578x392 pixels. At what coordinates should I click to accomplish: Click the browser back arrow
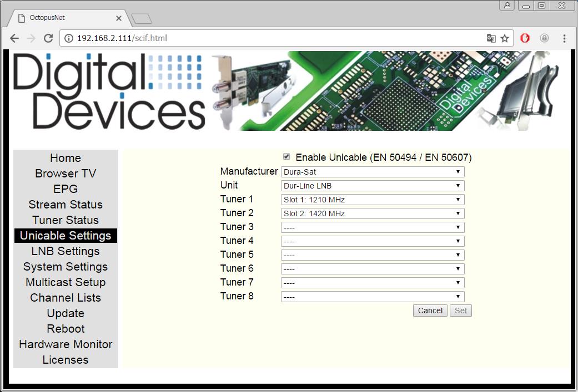point(14,38)
